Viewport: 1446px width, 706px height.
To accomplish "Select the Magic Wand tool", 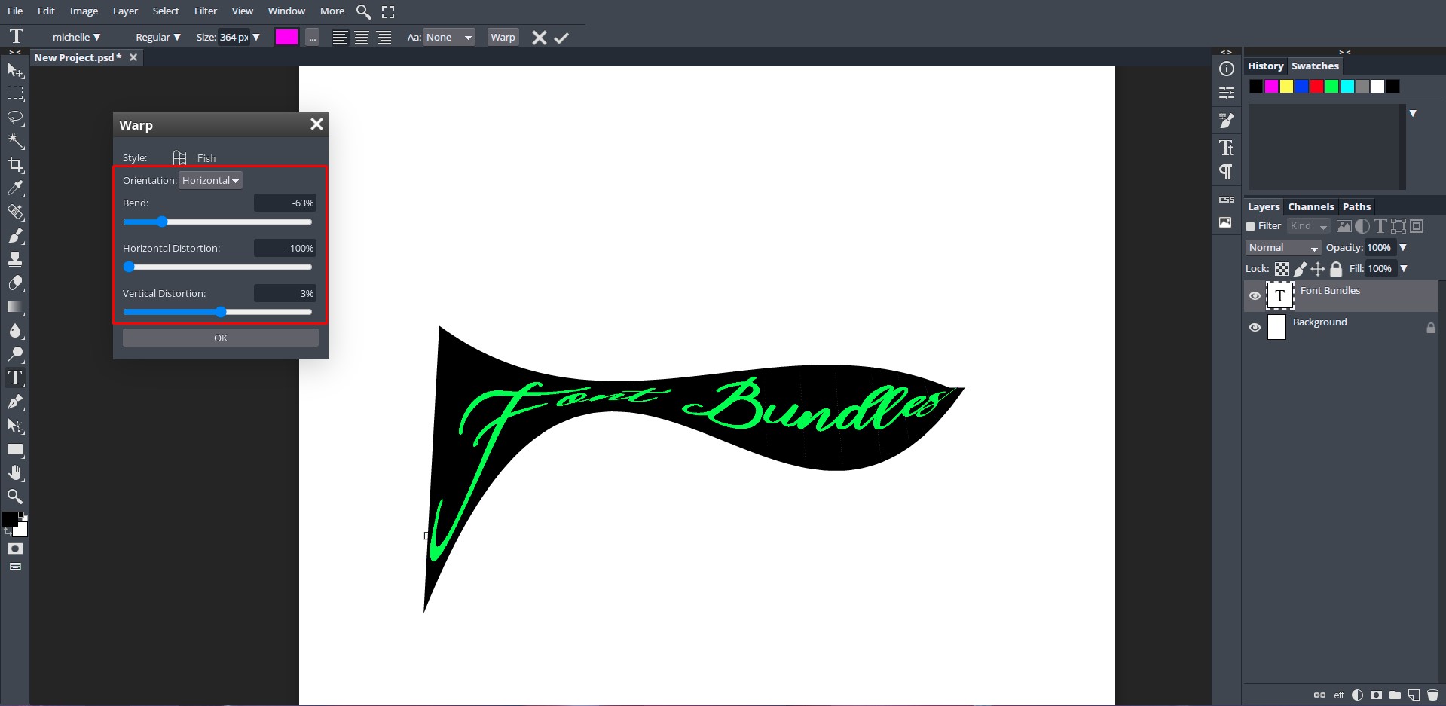I will [x=15, y=141].
